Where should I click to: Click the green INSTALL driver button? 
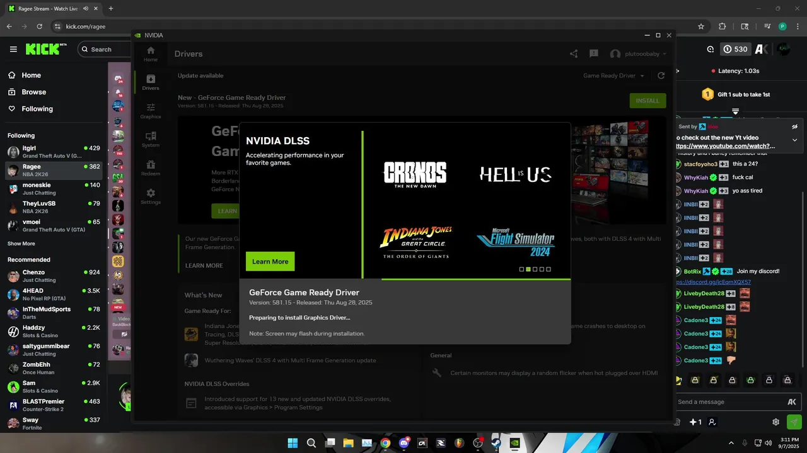(647, 101)
